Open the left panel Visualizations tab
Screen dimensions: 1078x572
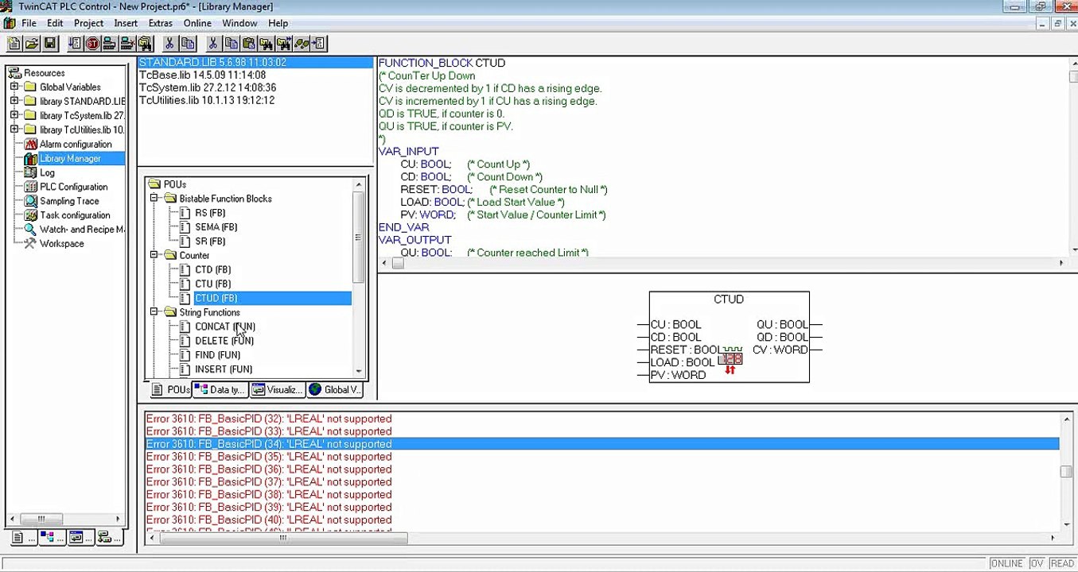pos(80,538)
